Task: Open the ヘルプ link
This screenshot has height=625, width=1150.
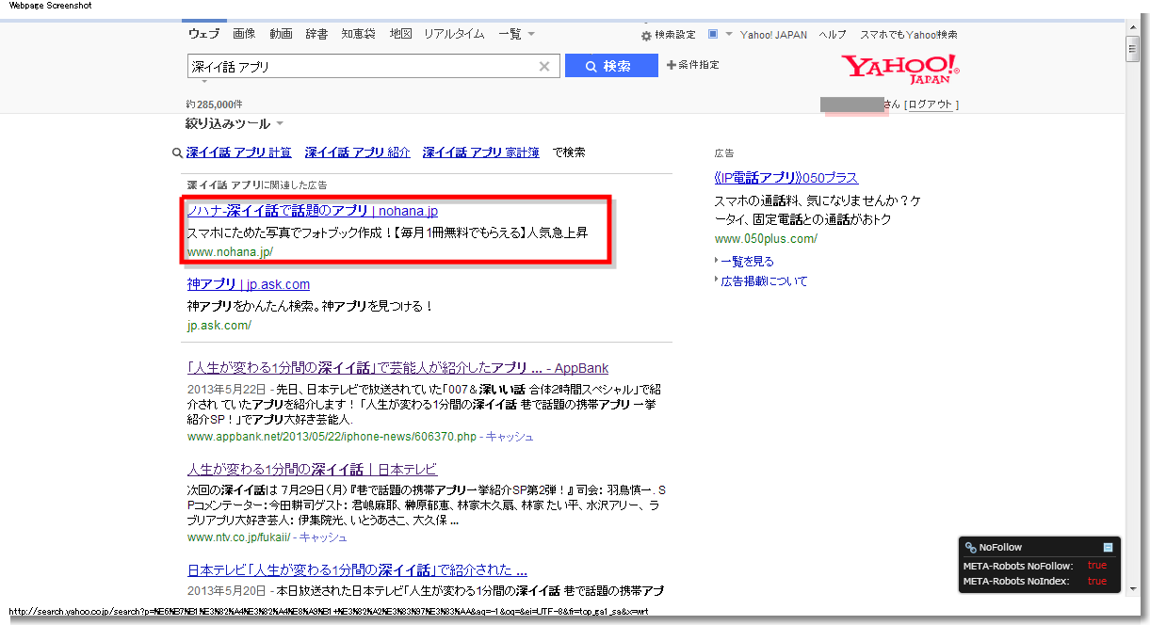Action: (833, 35)
